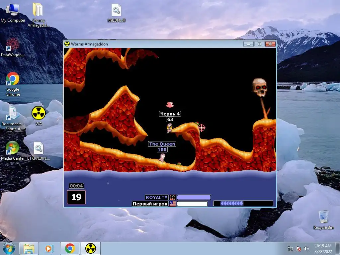Click the Червь 4 name label
Viewport: 340px width, 255px height.
(170, 114)
